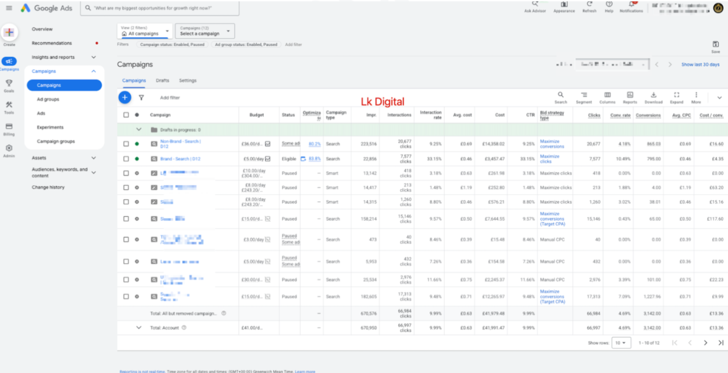
Task: Tick checkbox for row with 182,605 impressions
Action: point(126,296)
